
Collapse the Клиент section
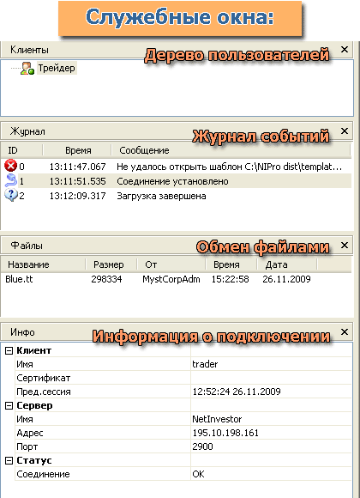9,350
